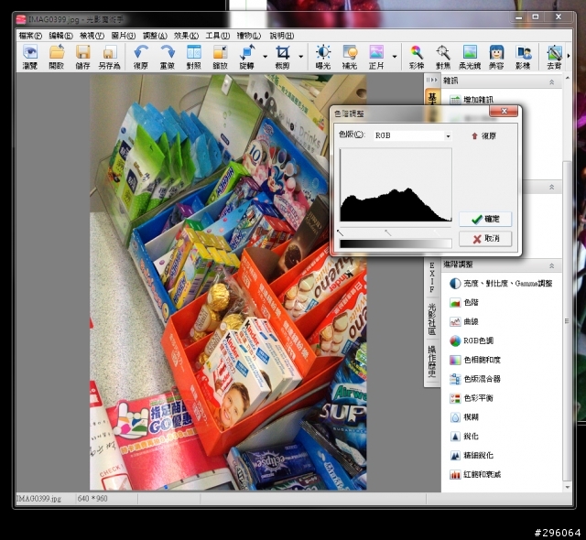
Task: Switch to the 光影社區 side tab
Action: 431,319
